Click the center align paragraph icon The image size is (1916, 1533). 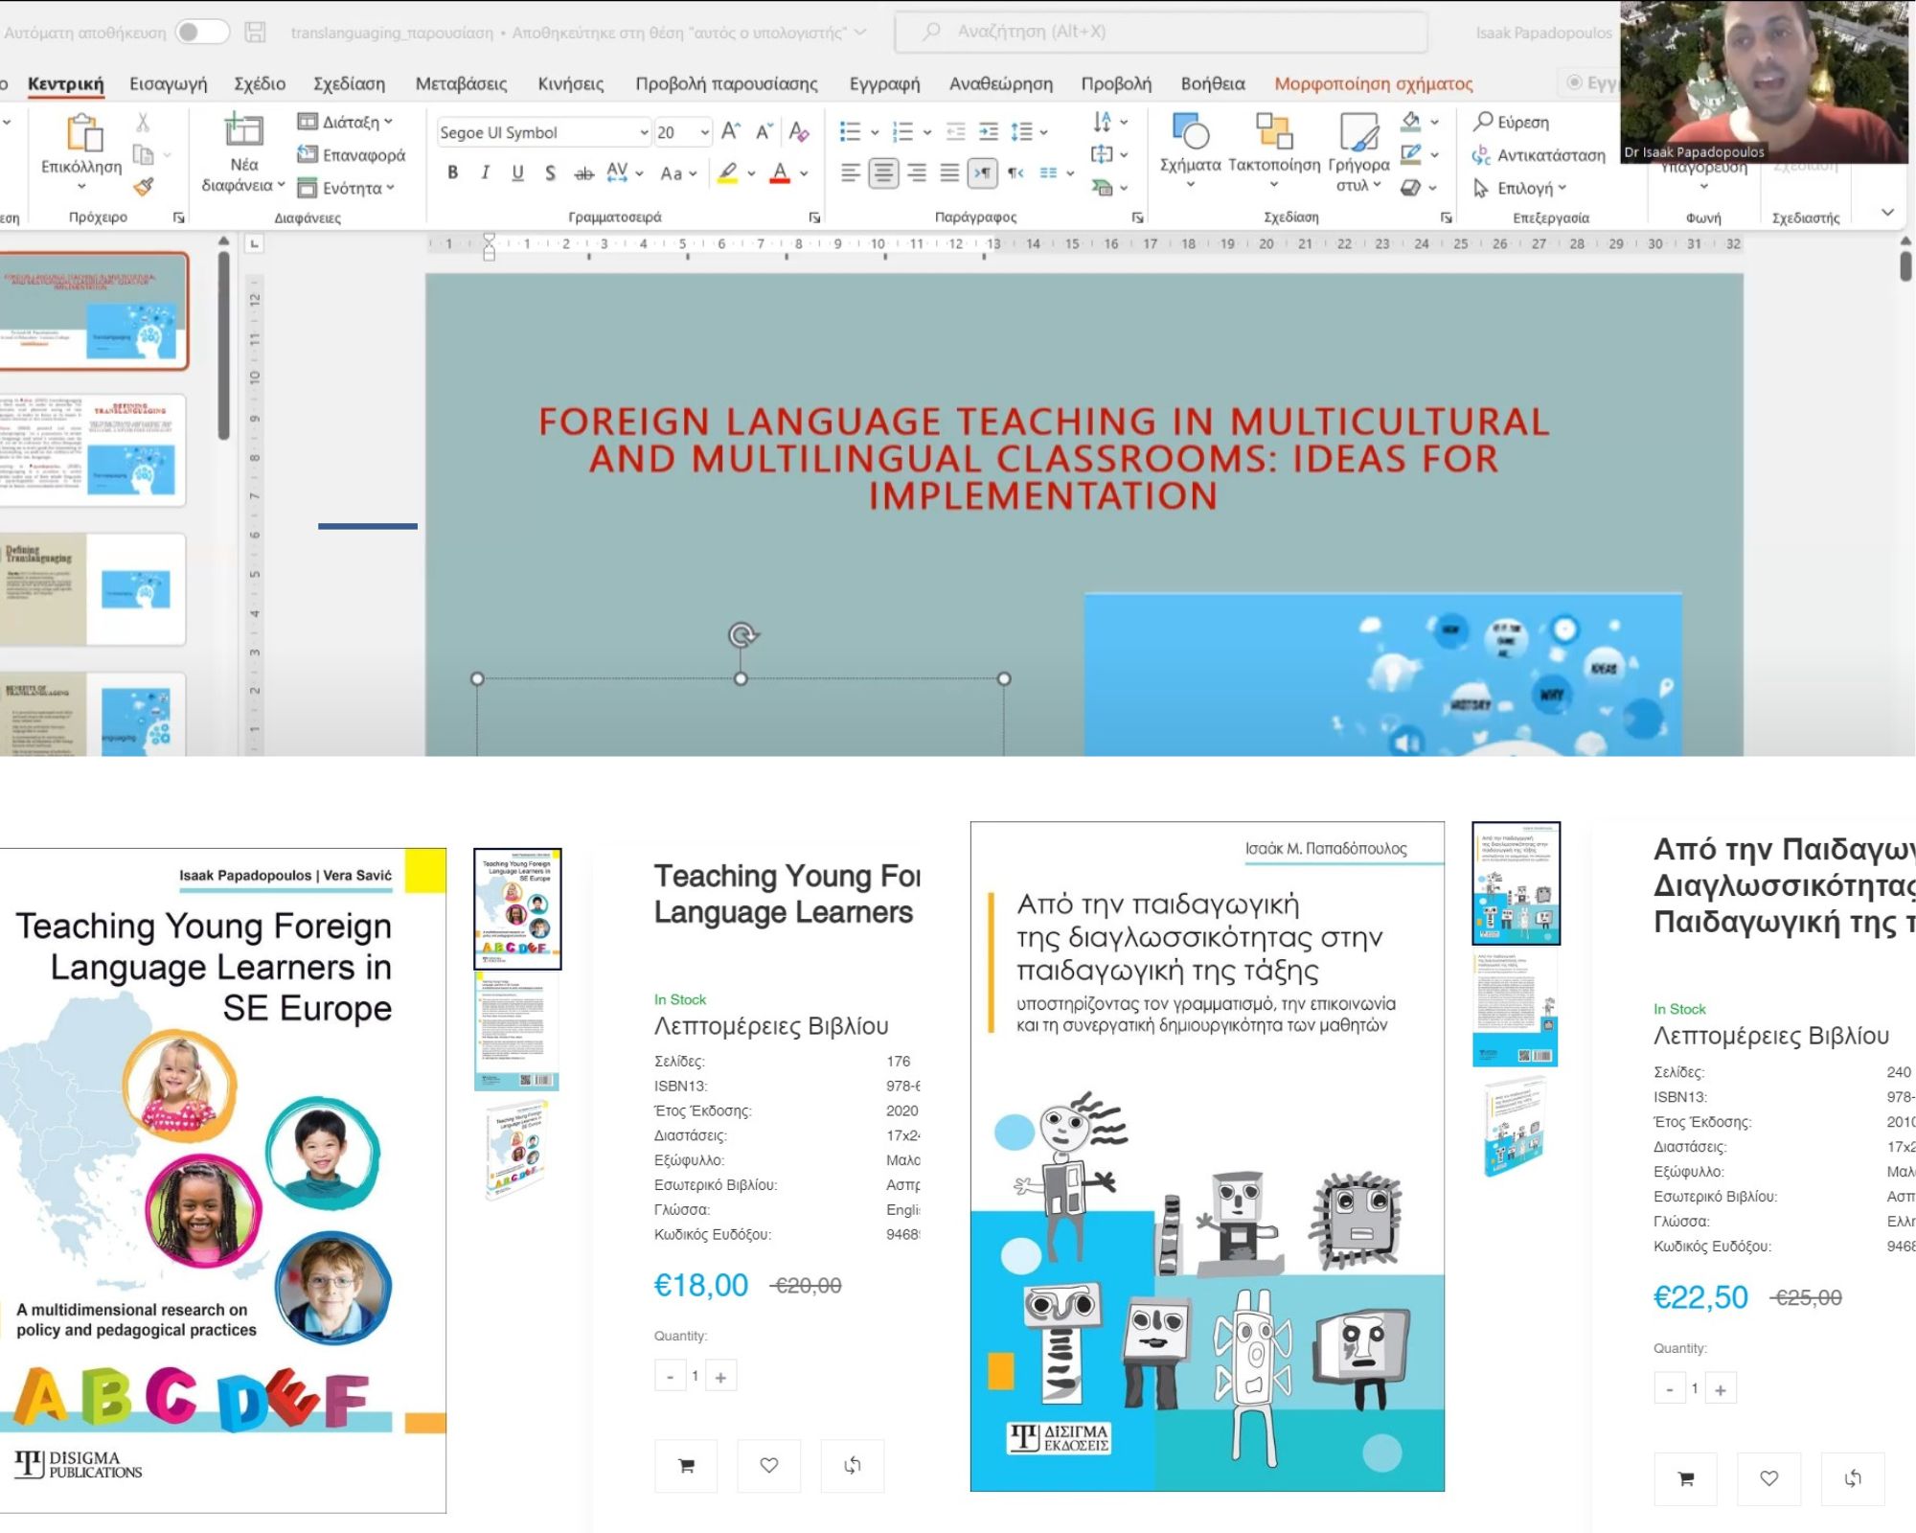883,172
